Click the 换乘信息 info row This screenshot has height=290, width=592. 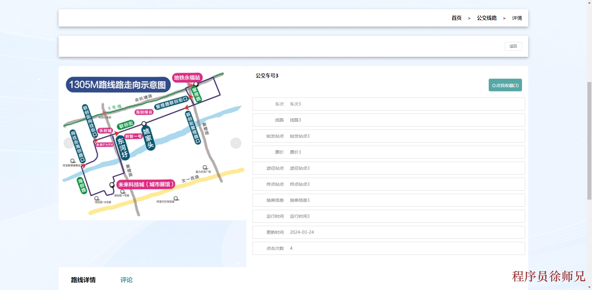point(388,200)
